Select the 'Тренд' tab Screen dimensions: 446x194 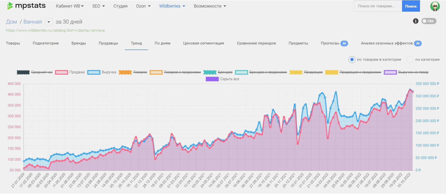(136, 43)
